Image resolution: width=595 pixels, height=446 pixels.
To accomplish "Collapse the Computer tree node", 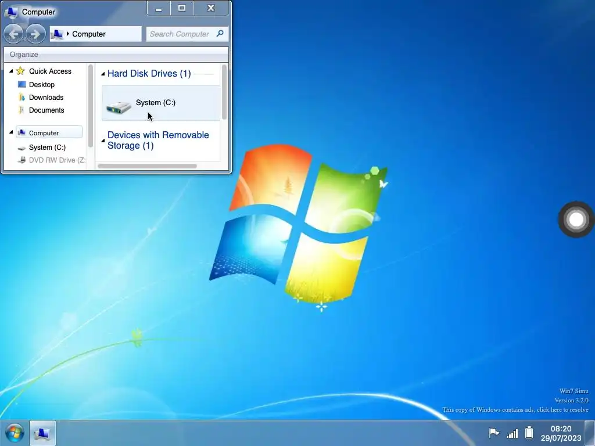I will pos(11,132).
